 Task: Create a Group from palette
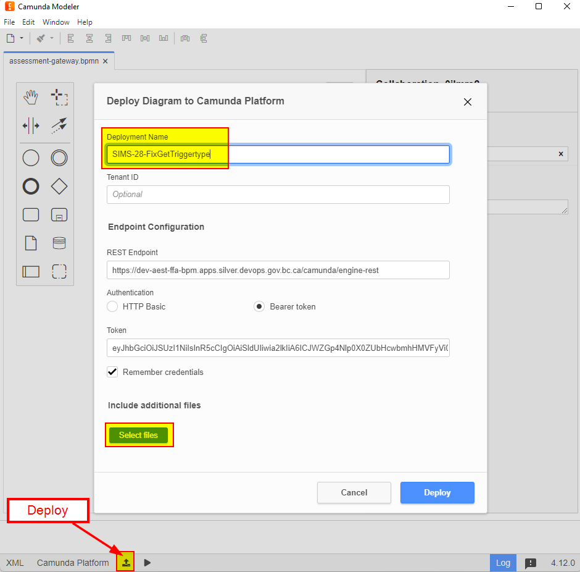(59, 272)
